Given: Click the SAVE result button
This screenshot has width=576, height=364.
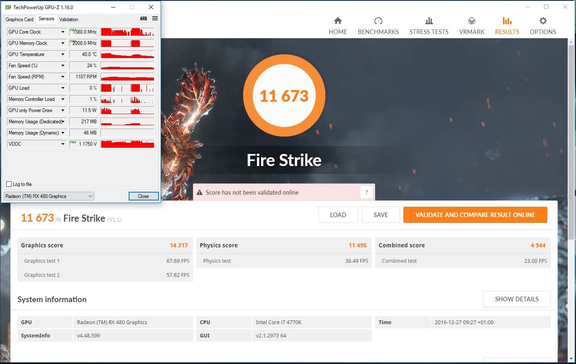Looking at the screenshot, I should (x=381, y=215).
